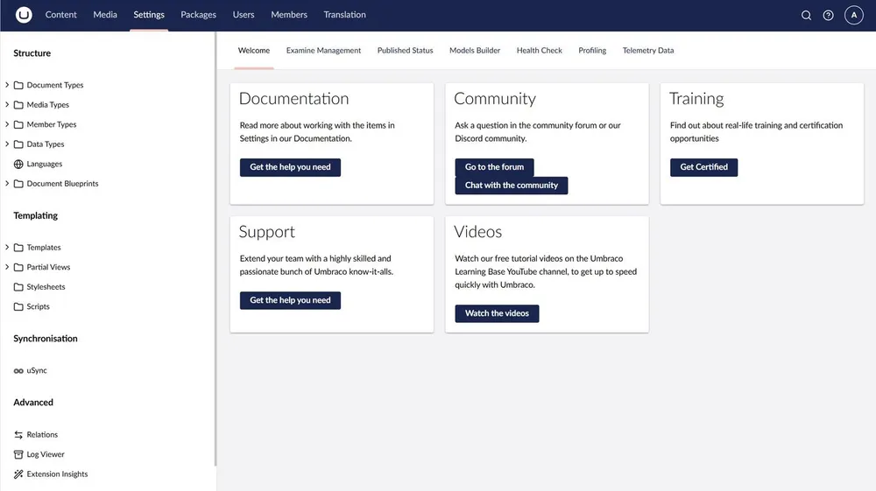This screenshot has height=491, width=876.
Task: Go to the Media section
Action: tap(105, 15)
